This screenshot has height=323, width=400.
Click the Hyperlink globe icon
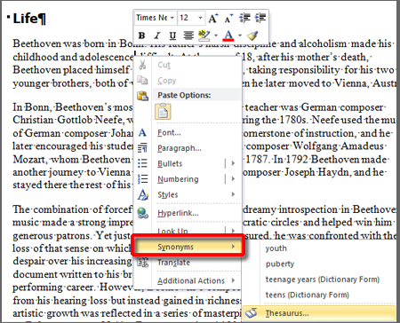pyautogui.click(x=143, y=213)
